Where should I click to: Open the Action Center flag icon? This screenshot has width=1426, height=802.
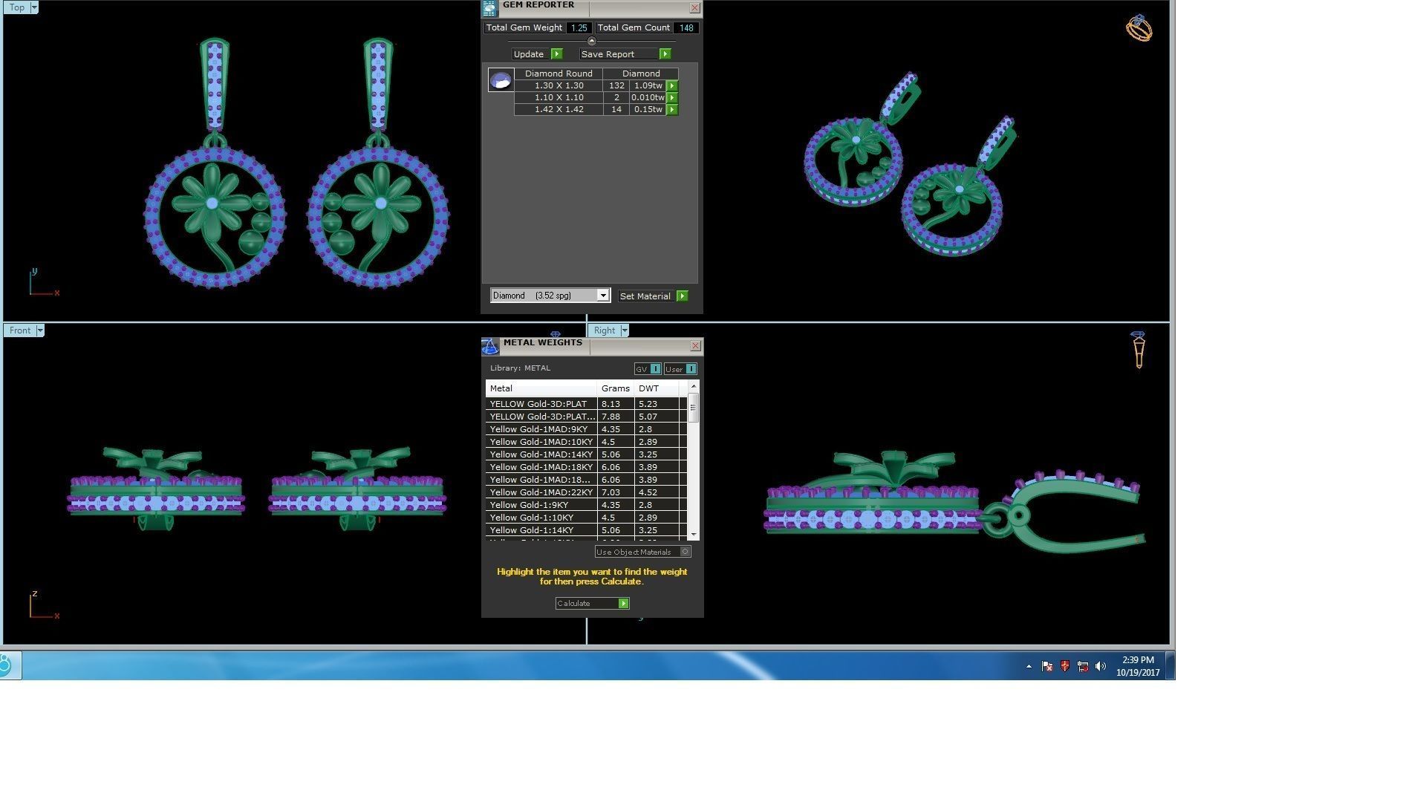pyautogui.click(x=1047, y=667)
